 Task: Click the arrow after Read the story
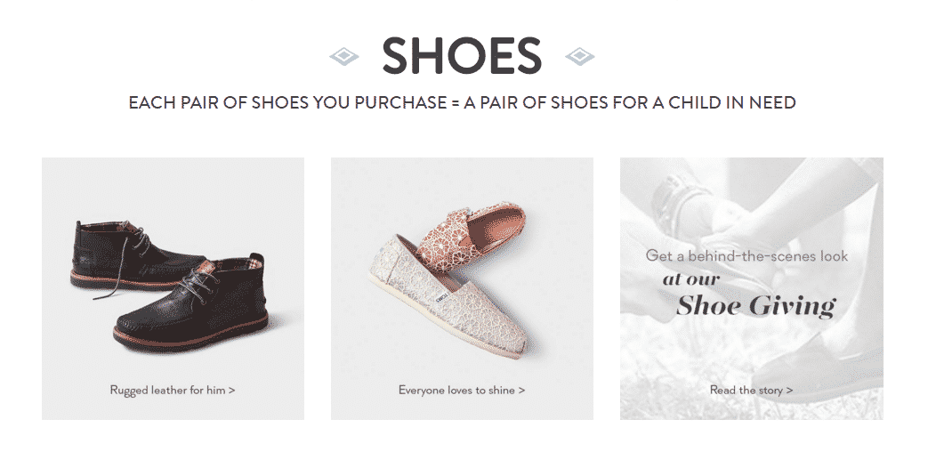(x=790, y=390)
